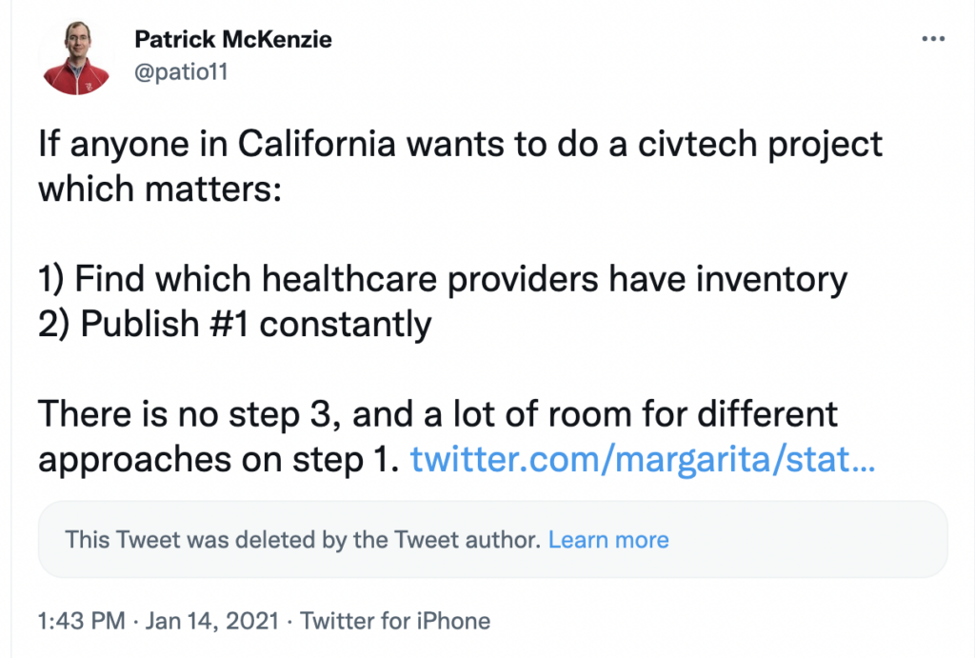Click empty space right of Learn more
The width and height of the screenshot is (975, 658).
[809, 540]
